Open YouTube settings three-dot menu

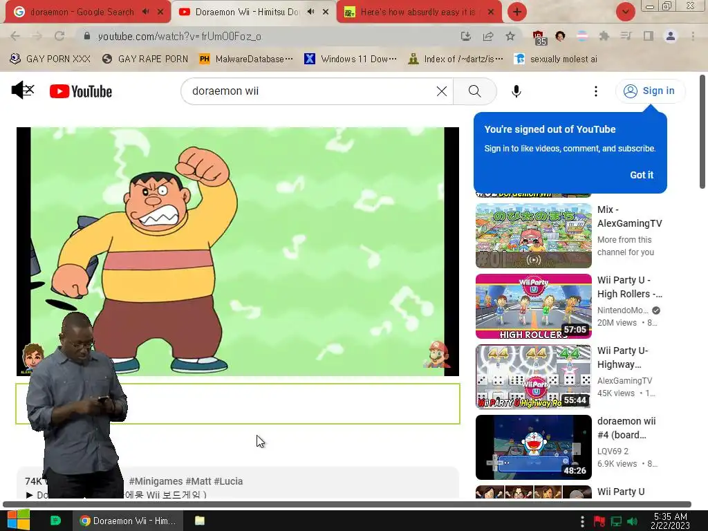pyautogui.click(x=596, y=91)
